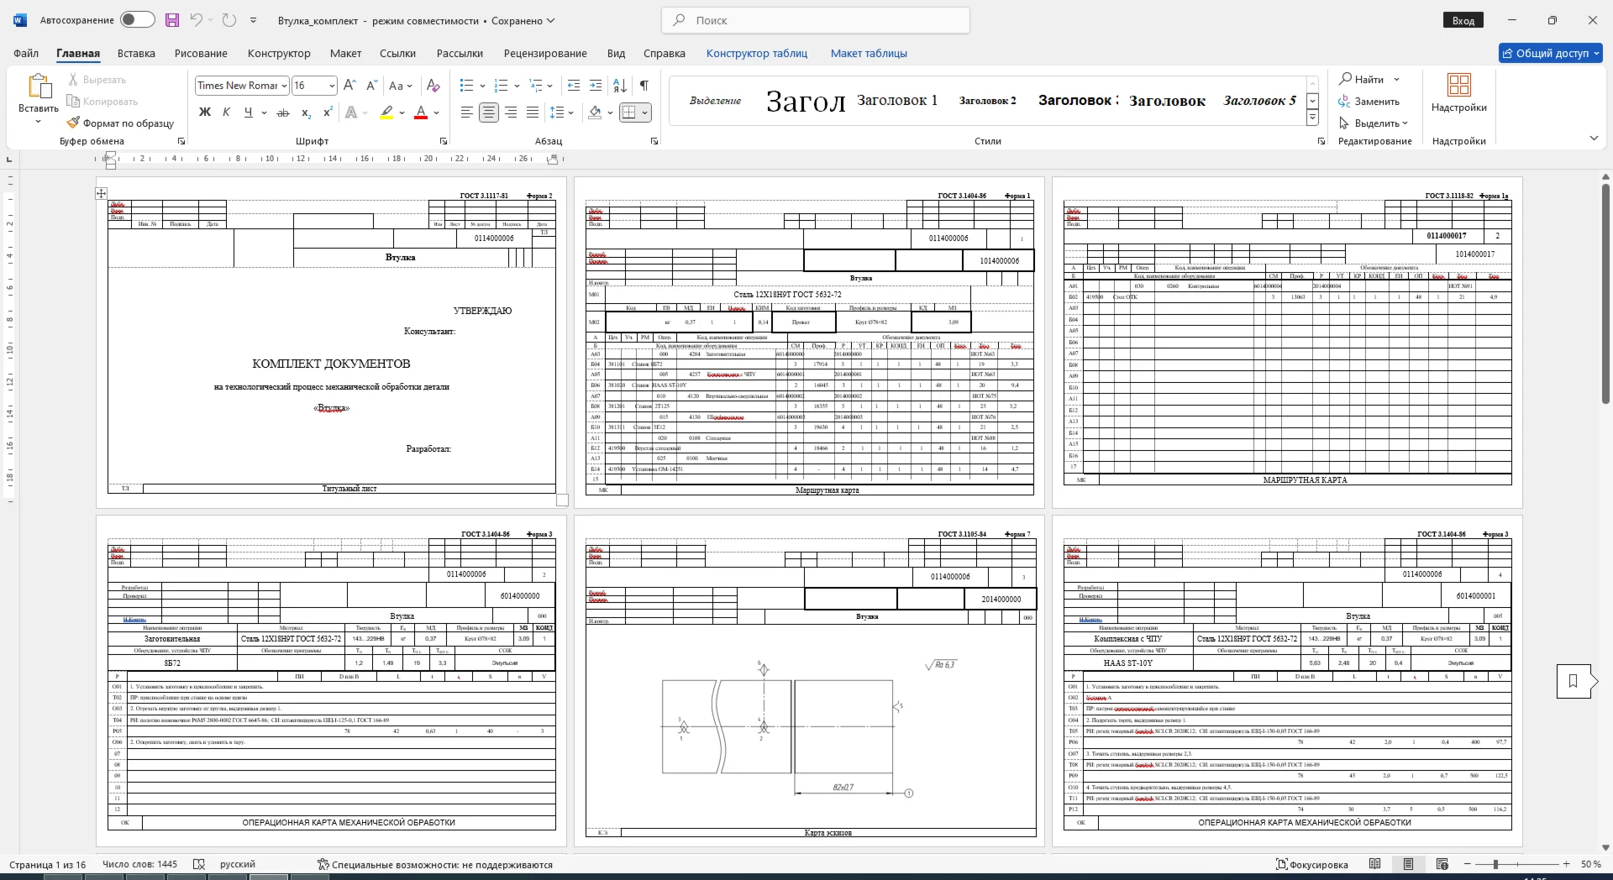Screen dimensions: 1613x880
Task: Justify the text
Action: pyautogui.click(x=533, y=113)
